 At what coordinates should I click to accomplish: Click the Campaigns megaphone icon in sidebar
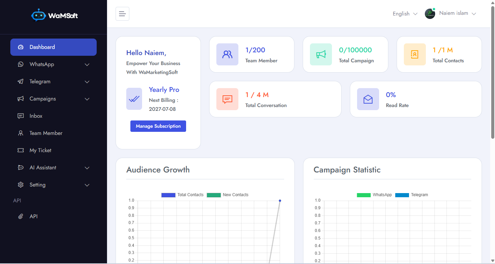pos(21,99)
